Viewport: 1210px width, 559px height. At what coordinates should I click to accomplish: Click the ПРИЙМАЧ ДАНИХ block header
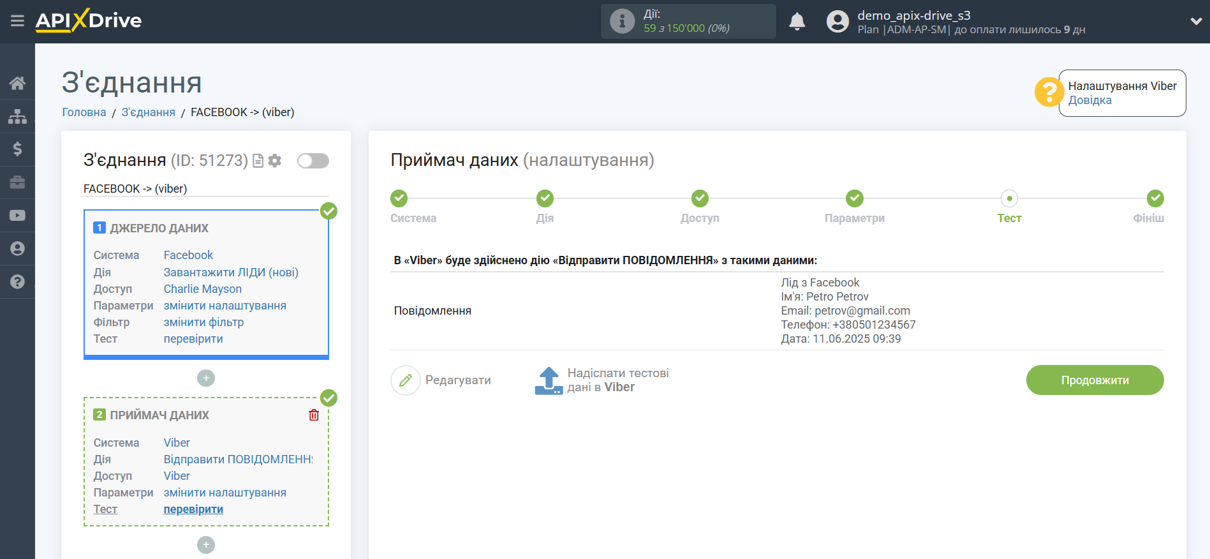tap(159, 415)
